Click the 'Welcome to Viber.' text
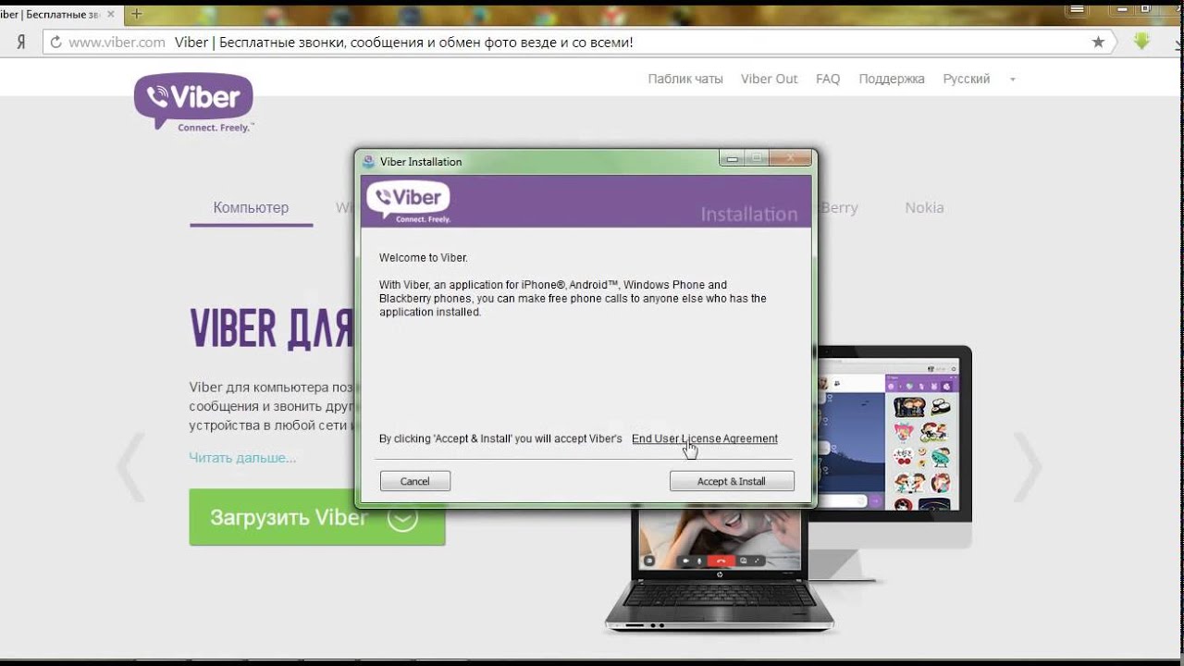Viewport: 1184px width, 666px height. 424,257
